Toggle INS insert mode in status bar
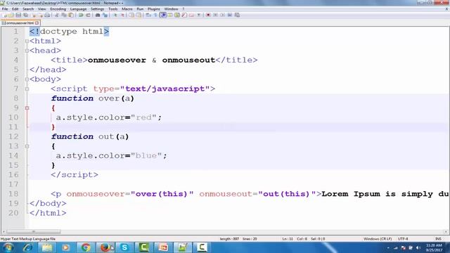The height and width of the screenshot is (253, 450). click(x=438, y=239)
